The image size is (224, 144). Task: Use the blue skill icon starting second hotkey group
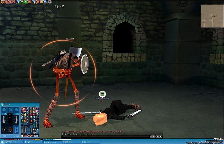19,2
